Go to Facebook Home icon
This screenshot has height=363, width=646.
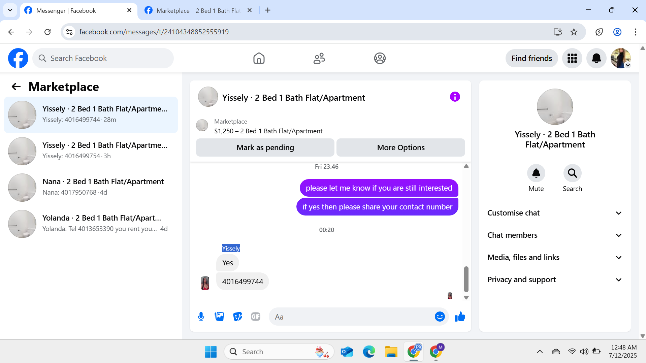(x=259, y=58)
